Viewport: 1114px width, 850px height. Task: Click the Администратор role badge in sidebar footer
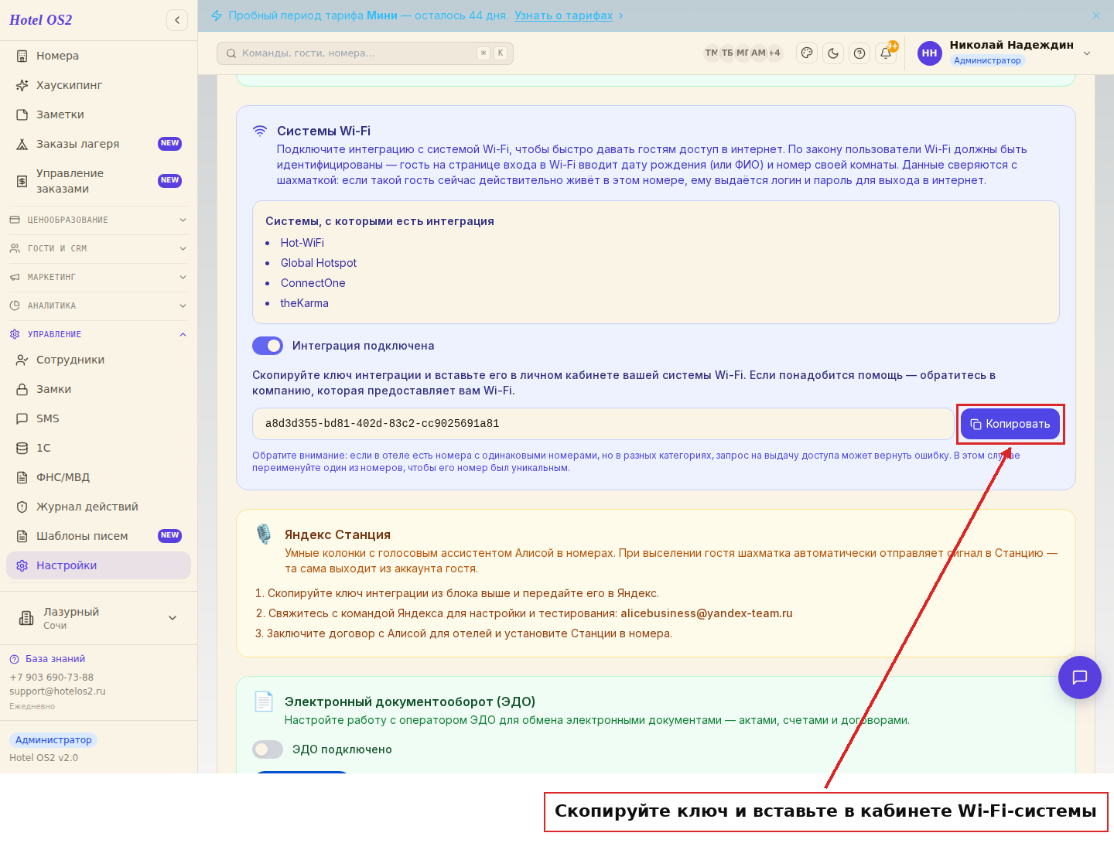pyautogui.click(x=53, y=740)
